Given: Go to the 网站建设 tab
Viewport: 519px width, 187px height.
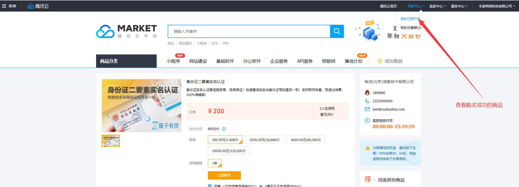Looking at the screenshot, I should [198, 61].
